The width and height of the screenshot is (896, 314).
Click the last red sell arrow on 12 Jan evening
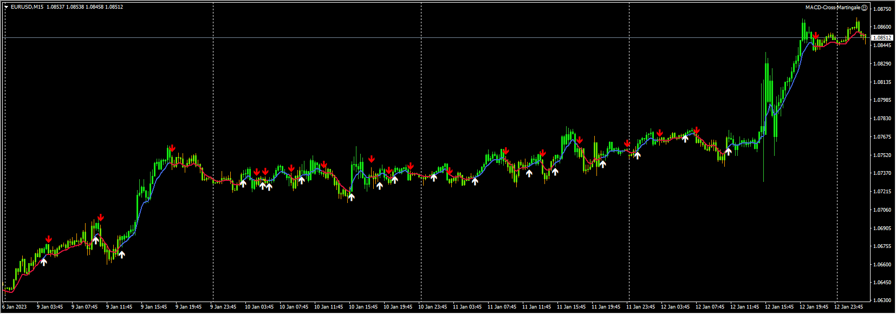815,36
